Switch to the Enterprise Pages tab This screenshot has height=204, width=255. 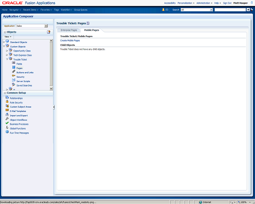point(69,30)
